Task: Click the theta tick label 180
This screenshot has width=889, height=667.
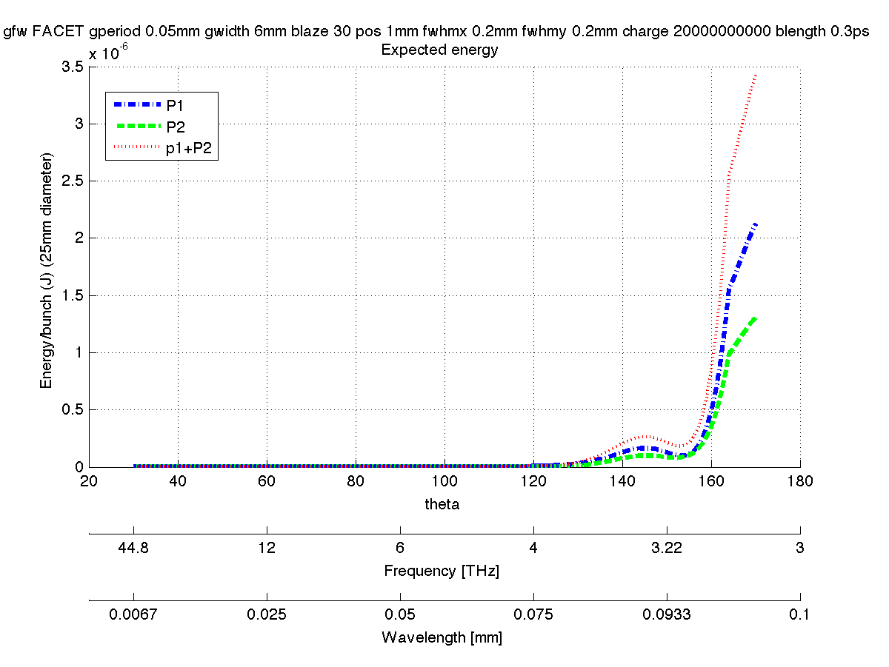Action: click(x=800, y=481)
